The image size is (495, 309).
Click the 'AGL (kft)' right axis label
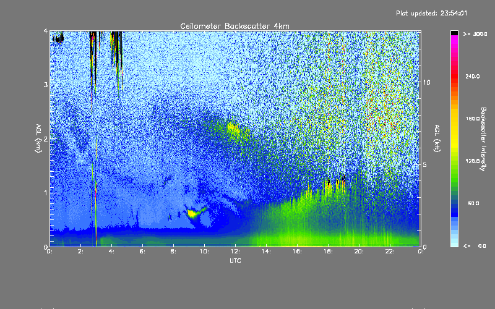click(x=437, y=138)
